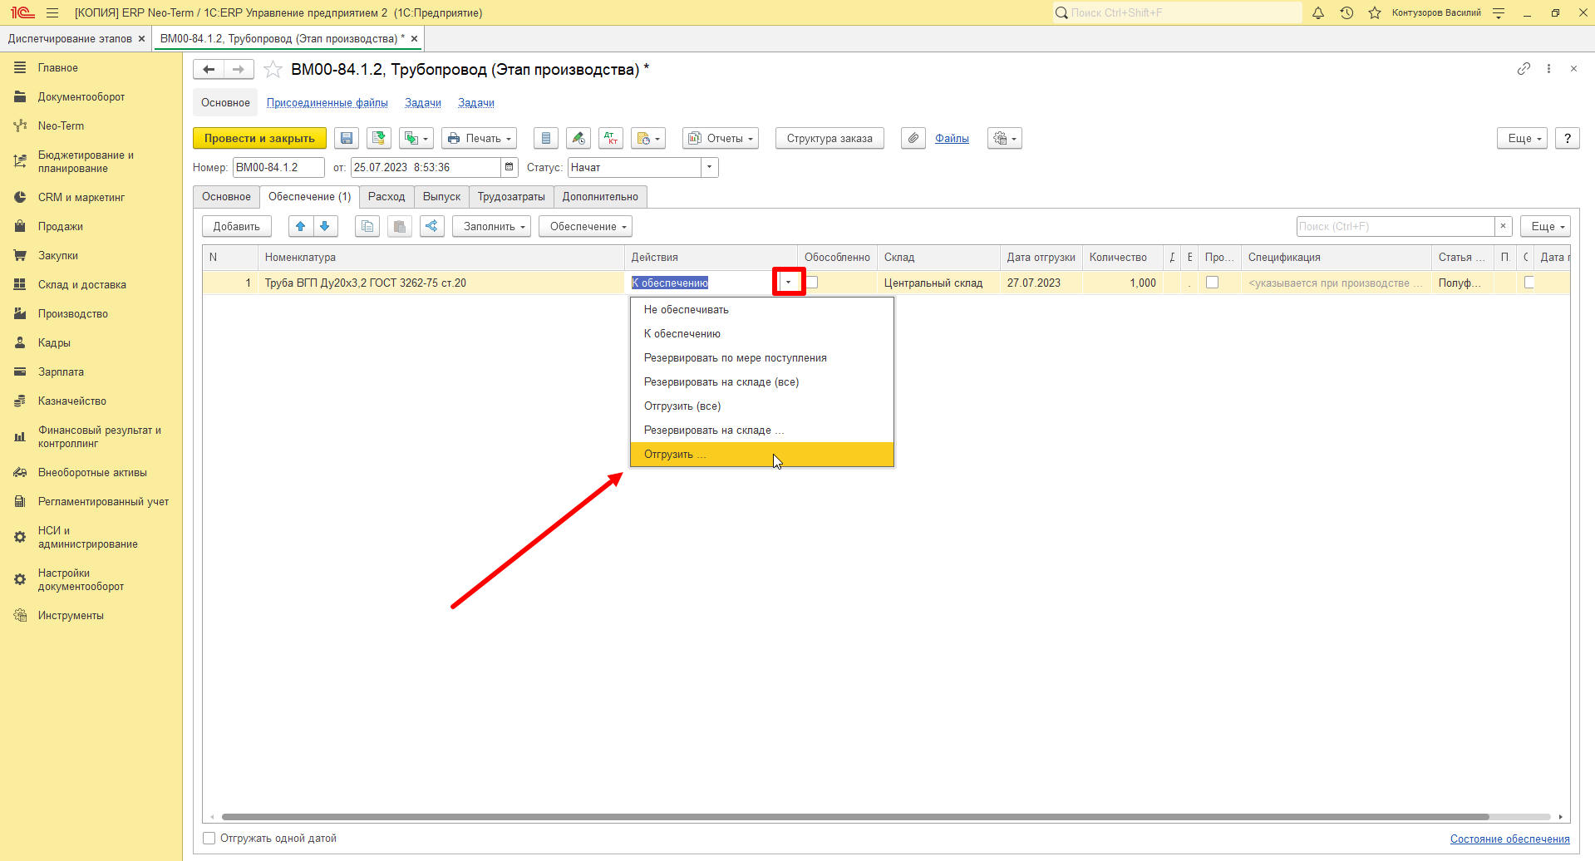Image resolution: width=1595 pixels, height=861 pixels.
Task: Open the history clock icon in title bar
Action: tap(1346, 12)
